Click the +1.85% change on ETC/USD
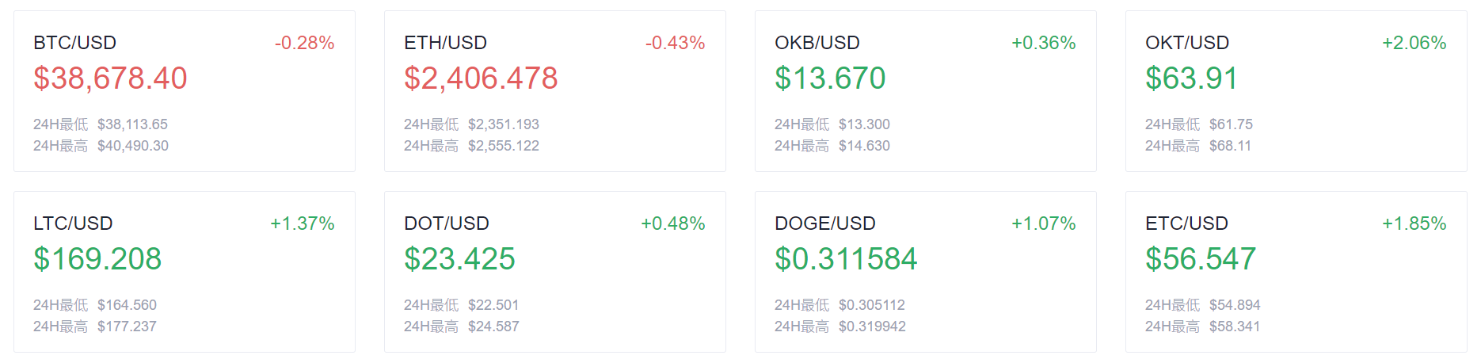 point(1414,223)
